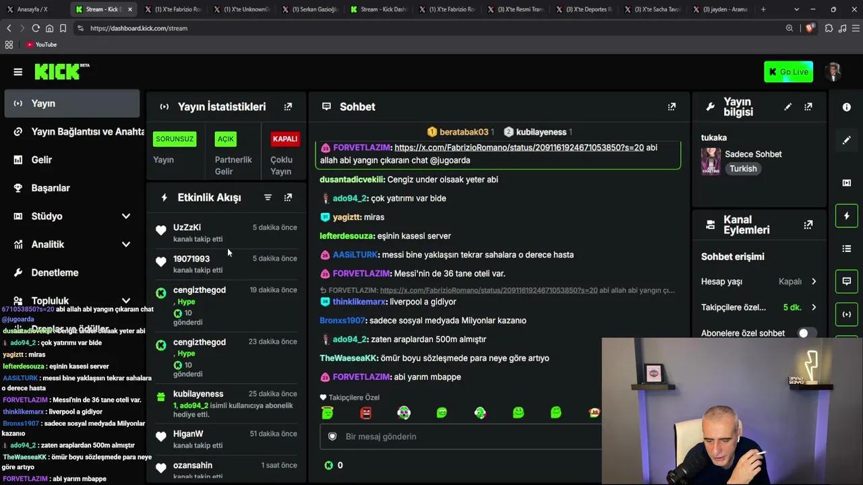Screen dimensions: 863x485
Task: Open a new browser tab
Action: pyautogui.click(x=763, y=9)
